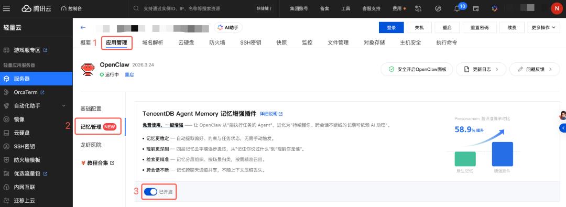Open the 教程合集 external link
This screenshot has height=207, width=566.
tap(98, 163)
